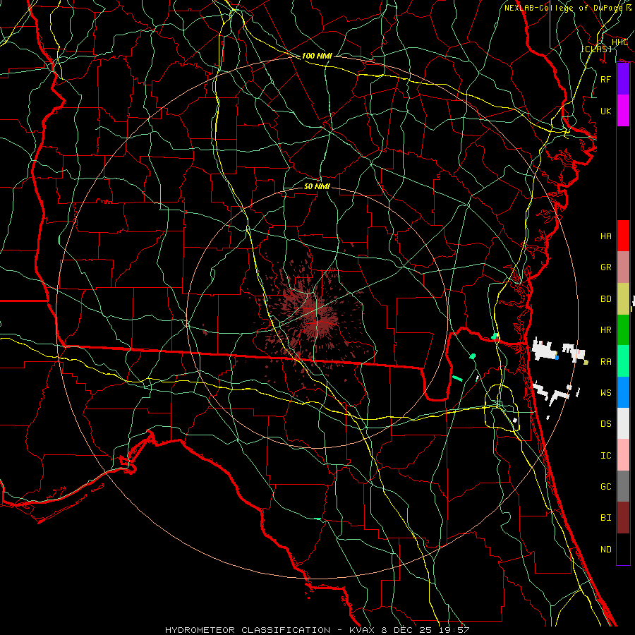Click the 'DS' legend label
The image size is (635, 635).
pos(605,424)
